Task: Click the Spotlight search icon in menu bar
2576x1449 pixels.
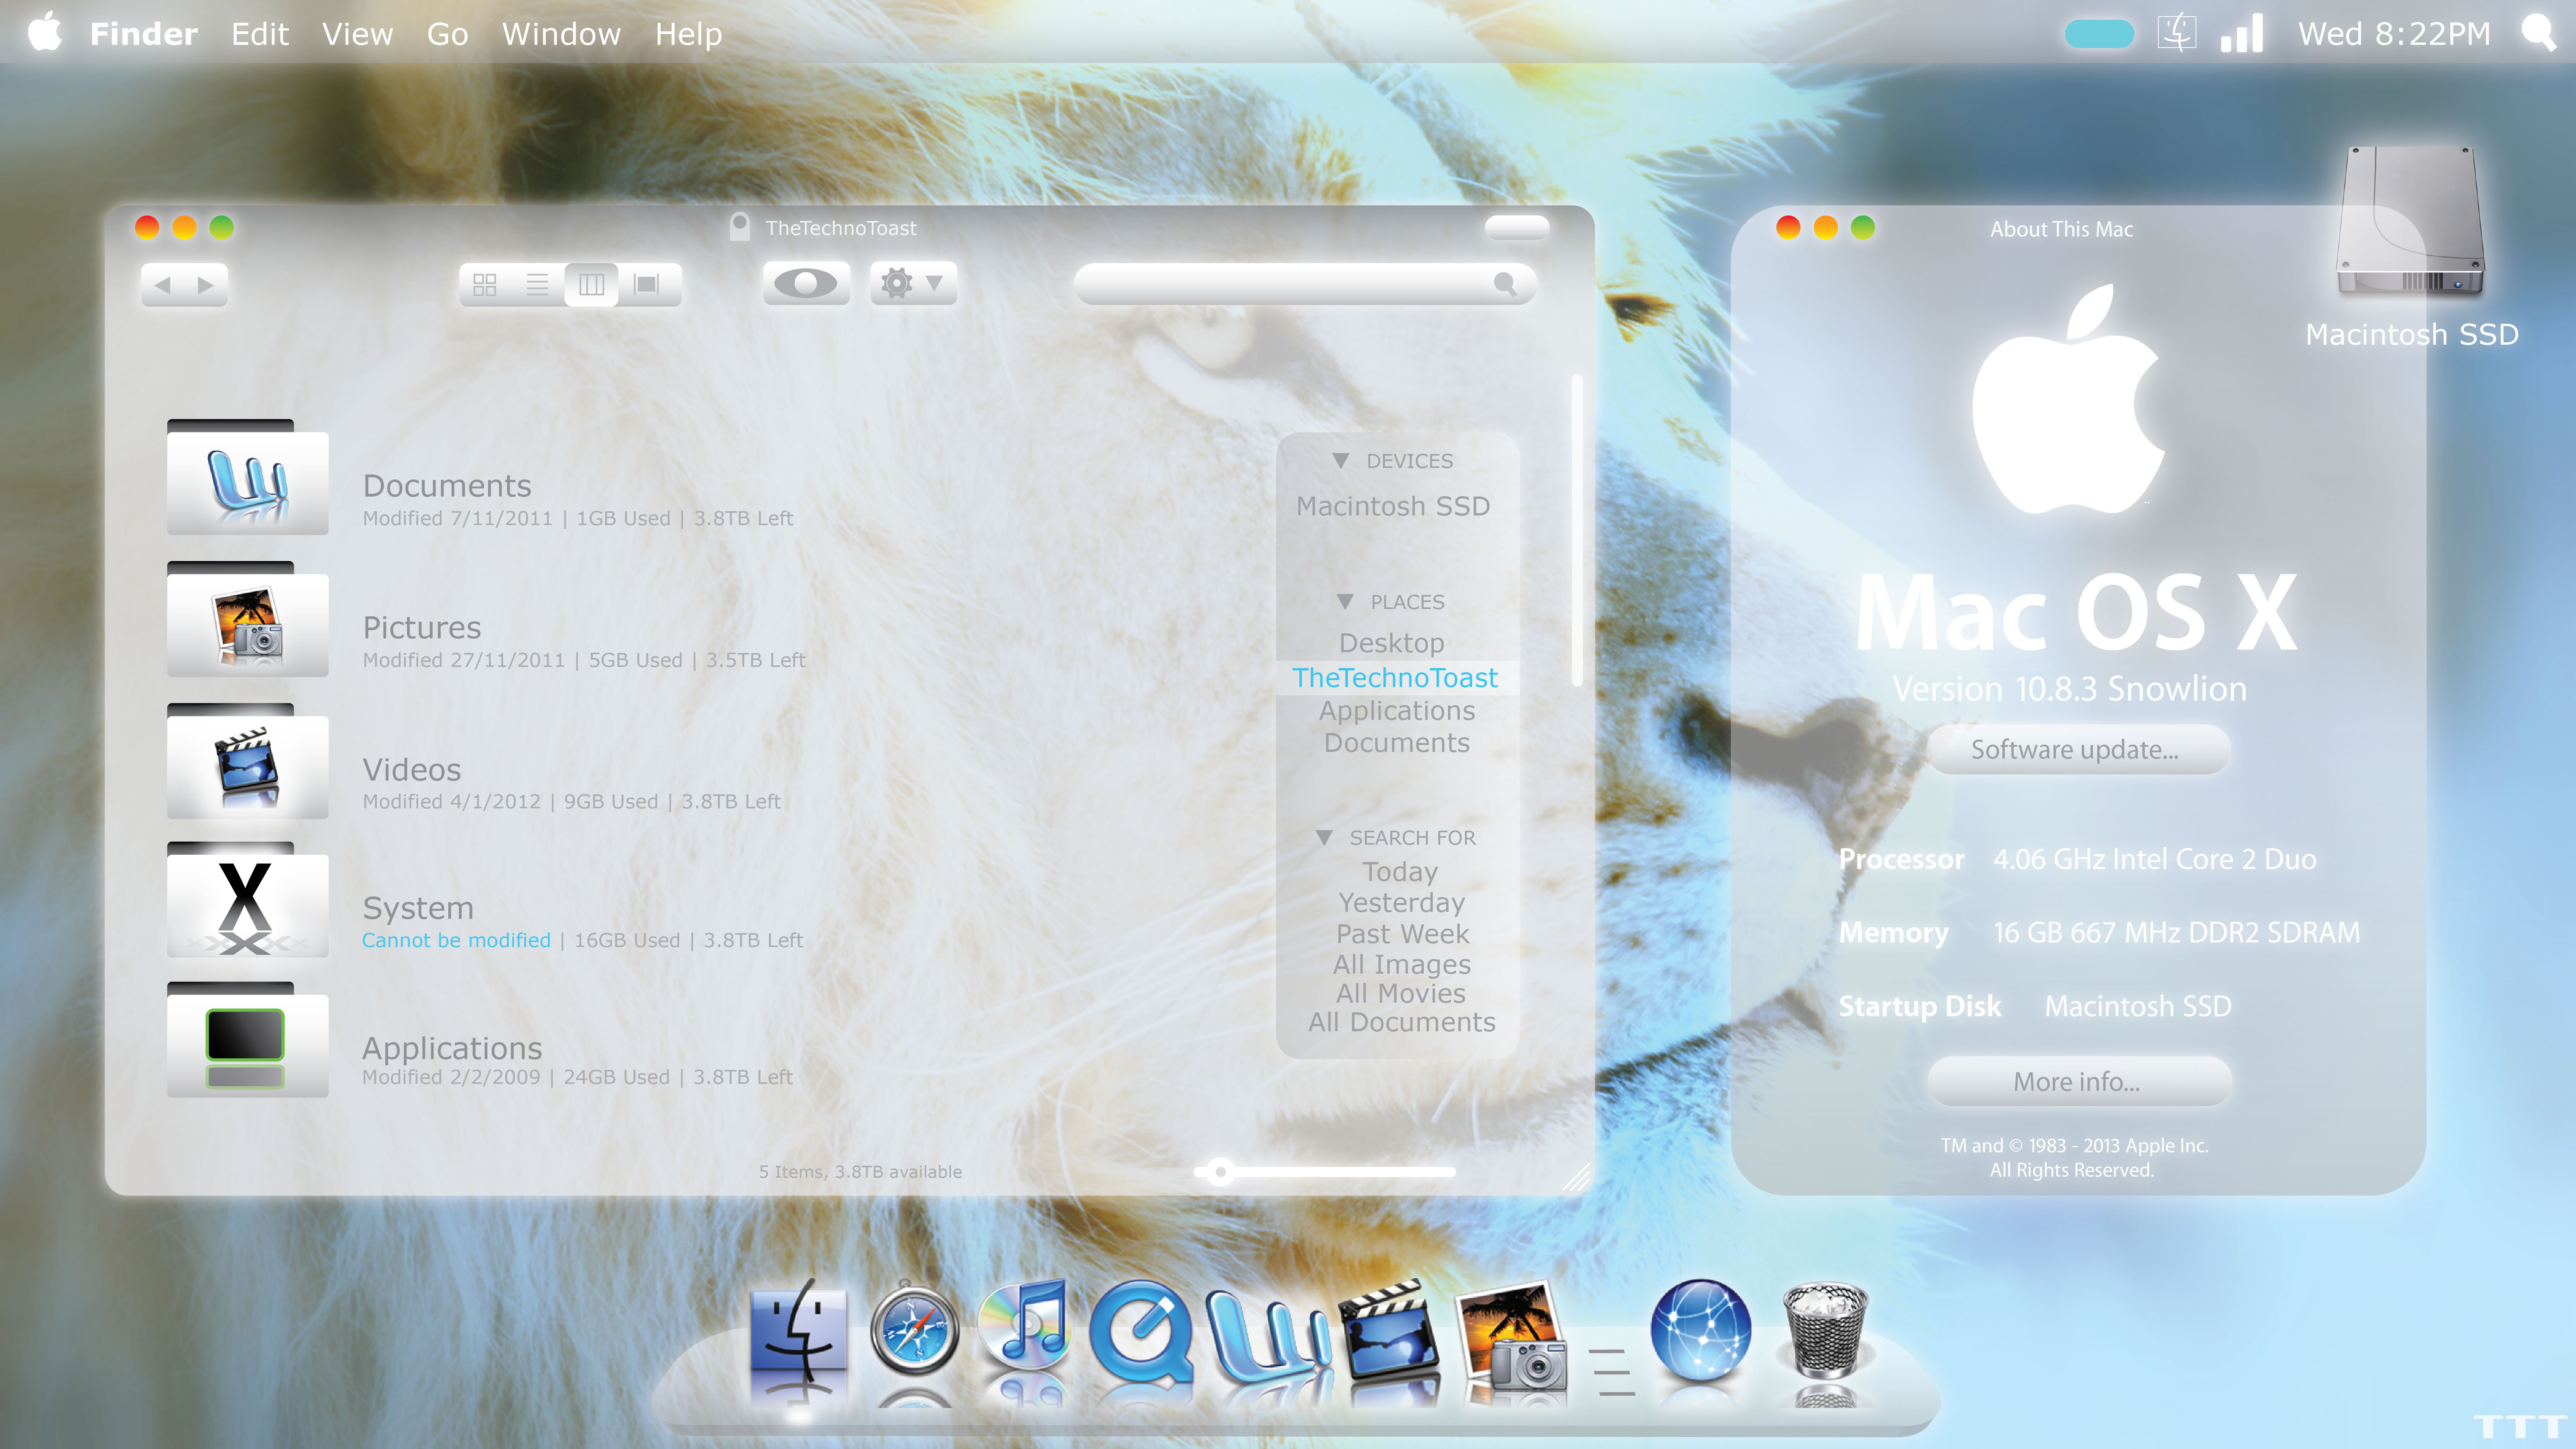Action: coord(2538,33)
